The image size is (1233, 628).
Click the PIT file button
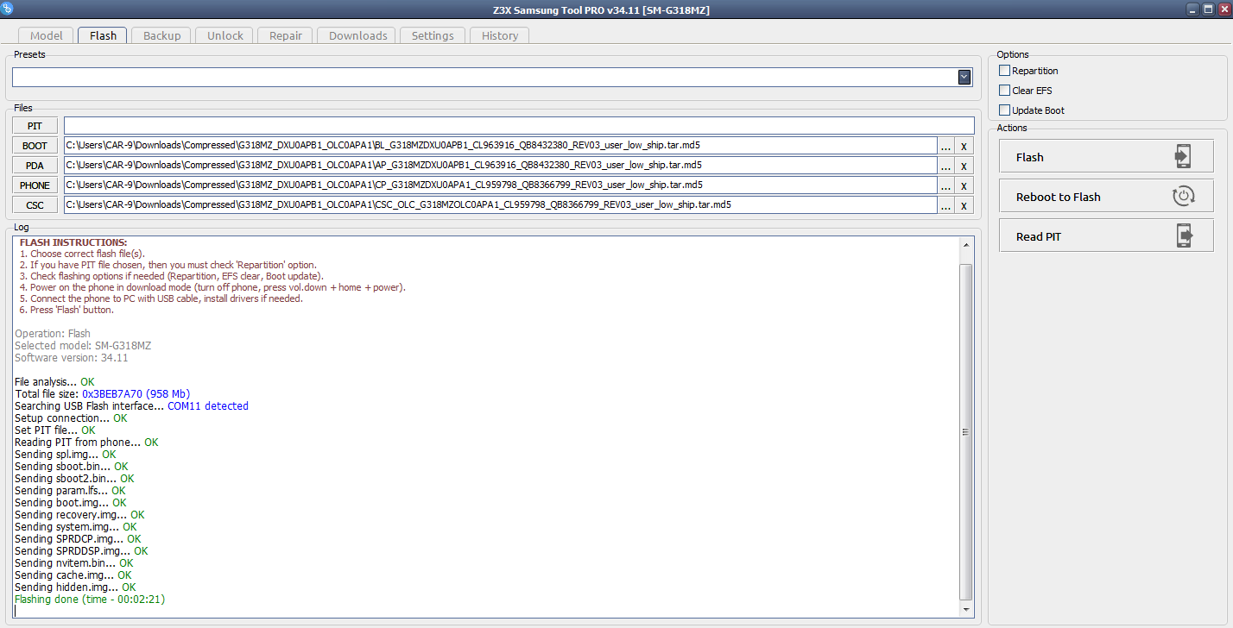(x=35, y=126)
